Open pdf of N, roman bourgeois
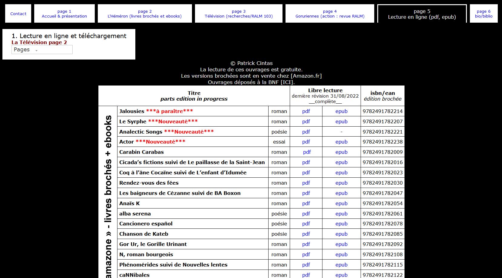 306,254
